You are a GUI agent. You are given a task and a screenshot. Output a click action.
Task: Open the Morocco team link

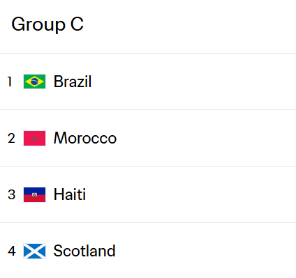coord(85,138)
